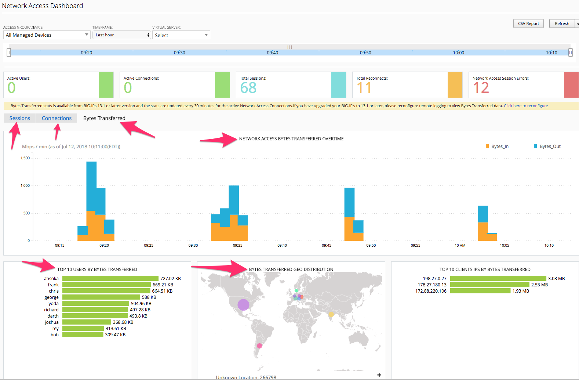Open the Refresh button dropdown arrow
The height and width of the screenshot is (380, 579).
577,24
